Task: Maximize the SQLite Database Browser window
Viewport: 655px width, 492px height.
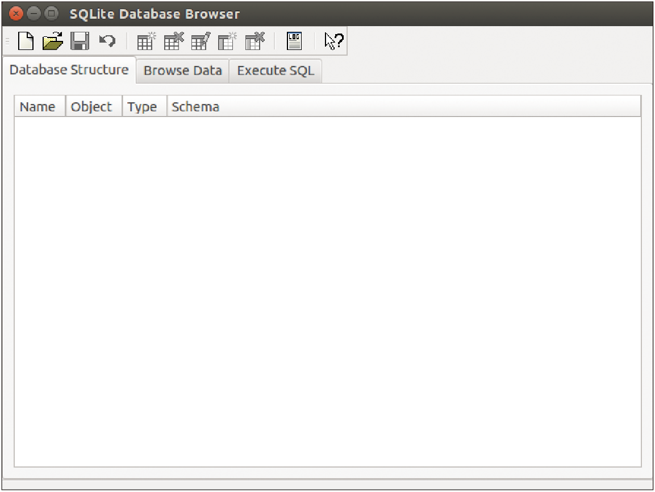Action: (x=51, y=14)
